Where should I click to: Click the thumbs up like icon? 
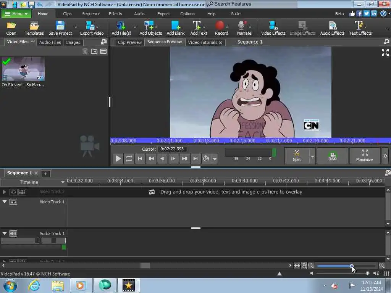(352, 14)
